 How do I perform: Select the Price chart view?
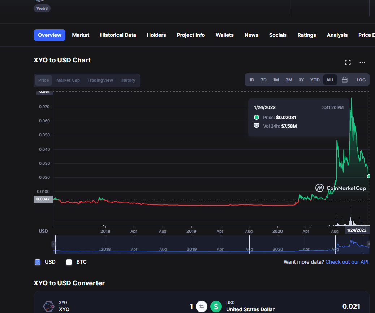[x=43, y=80]
